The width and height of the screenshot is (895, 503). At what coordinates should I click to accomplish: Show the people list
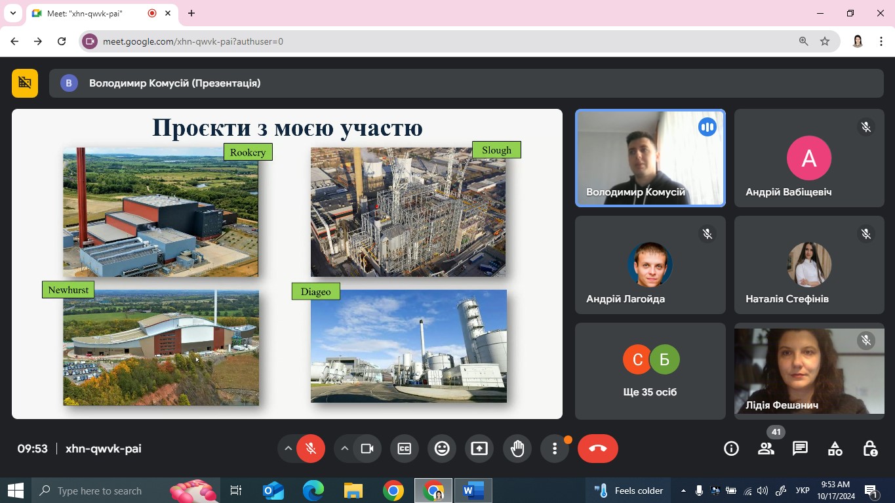766,449
